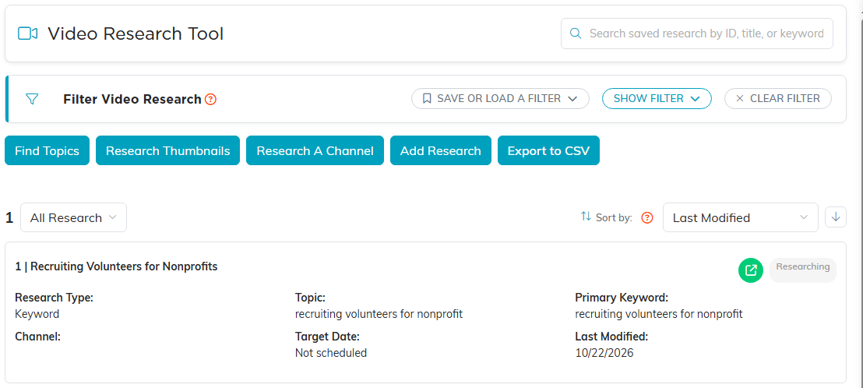The width and height of the screenshot is (863, 388).
Task: Click the Channel: field label
Action: click(37, 337)
